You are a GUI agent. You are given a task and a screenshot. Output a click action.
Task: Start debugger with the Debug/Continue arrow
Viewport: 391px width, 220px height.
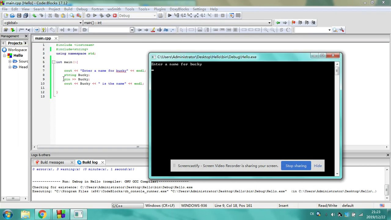pos(170,16)
